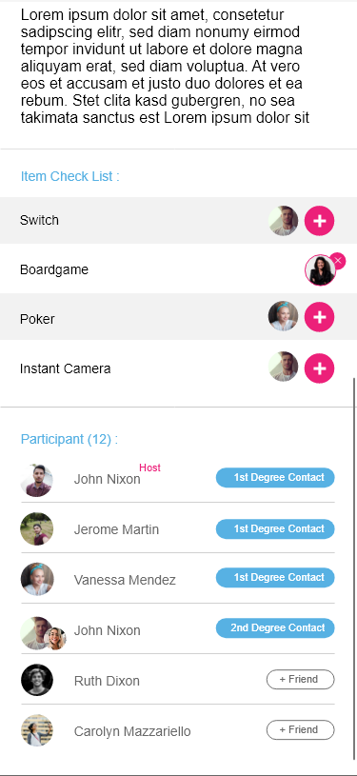Remove the assignee from Boardgame
The width and height of the screenshot is (357, 776).
(338, 260)
